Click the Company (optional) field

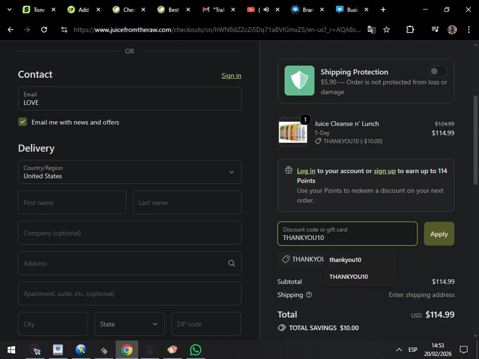130,233
